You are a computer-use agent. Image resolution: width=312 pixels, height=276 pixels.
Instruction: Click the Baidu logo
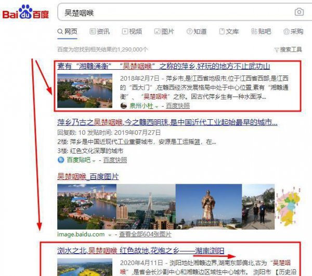coord(25,12)
